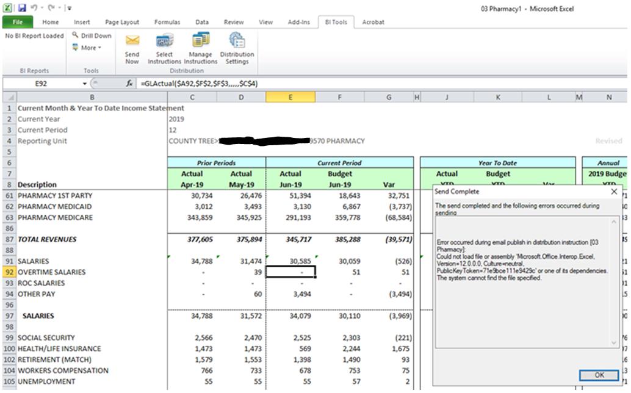Open the More tools dropdown
Screen dimensions: 631x393
[x=87, y=48]
